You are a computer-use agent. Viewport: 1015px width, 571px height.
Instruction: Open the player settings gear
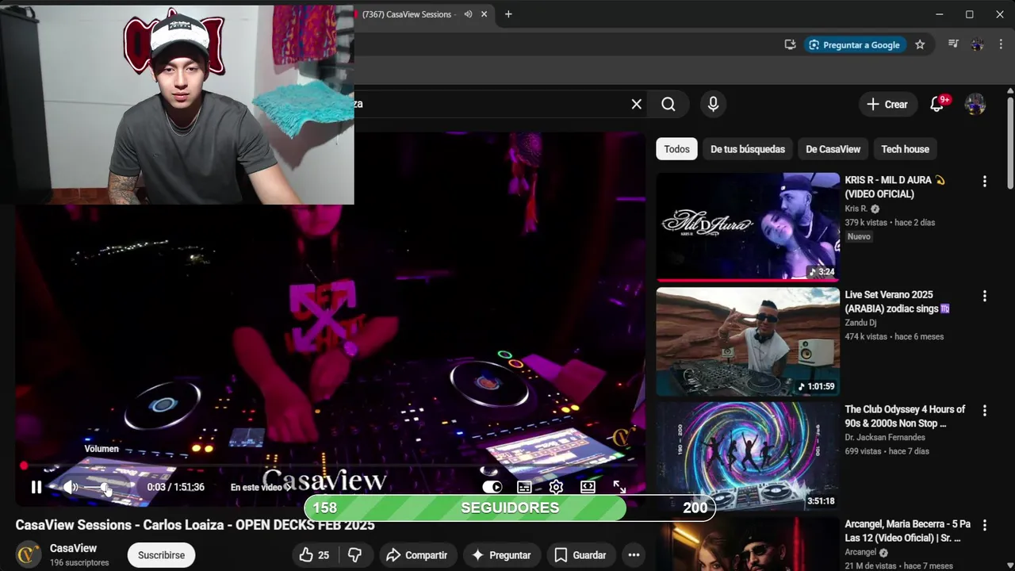[556, 488]
